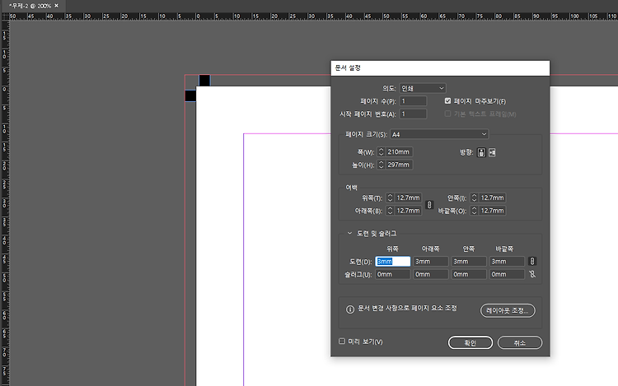Click the 도련 아래쪽 3mm field
Screen dimensions: 618x386
coord(431,261)
